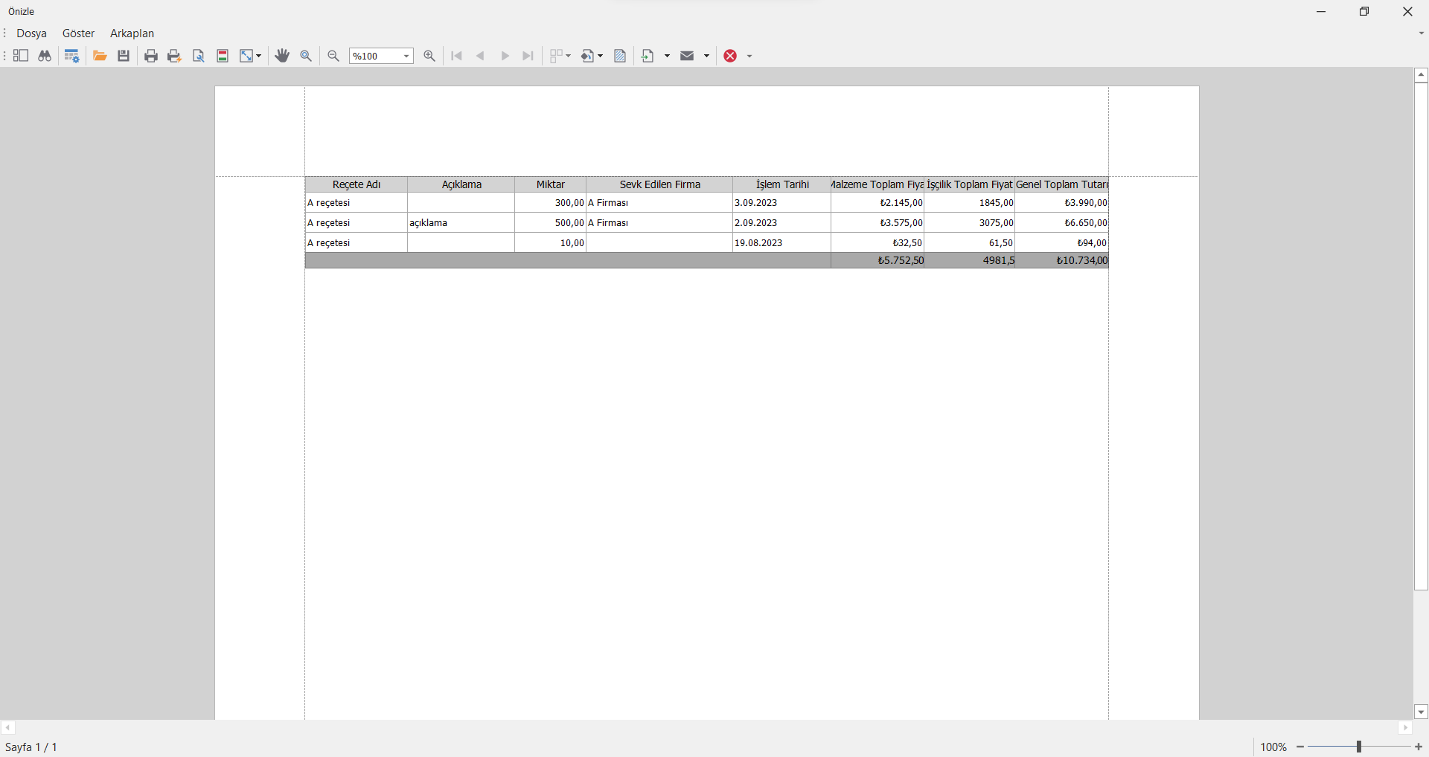Click the Zoom Out toolbar icon
This screenshot has width=1429, height=757.
coord(333,56)
